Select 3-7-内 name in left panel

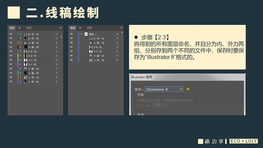click(x=32, y=60)
